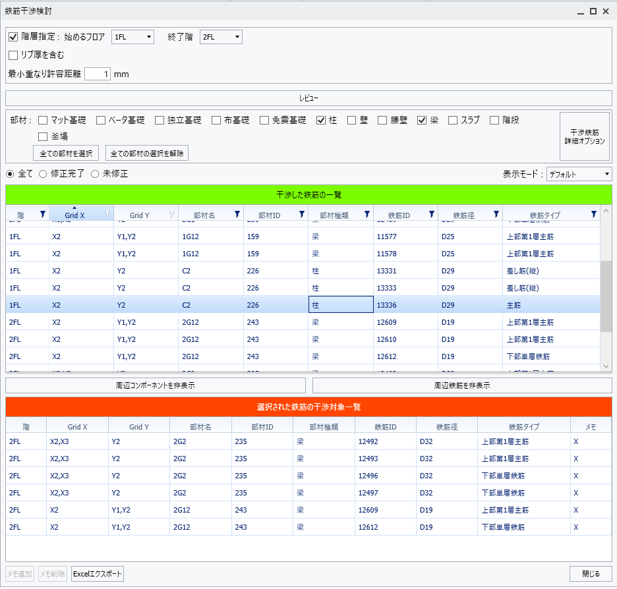Screen dimensions: 617x589
Task: Open the 鉄筋タイプ column filter icon
Action: [x=593, y=214]
